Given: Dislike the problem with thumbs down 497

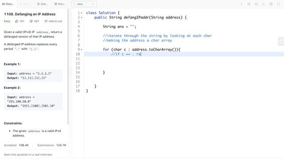Looking at the screenshot, I should [x=34, y=21].
